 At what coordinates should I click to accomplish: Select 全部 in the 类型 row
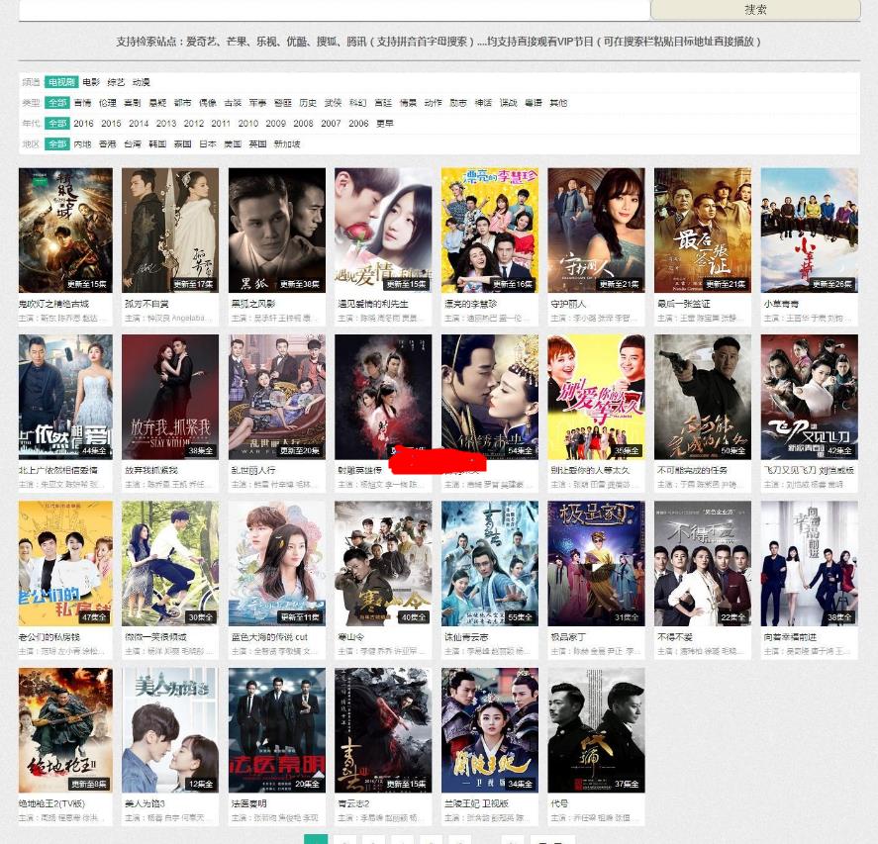[x=57, y=103]
